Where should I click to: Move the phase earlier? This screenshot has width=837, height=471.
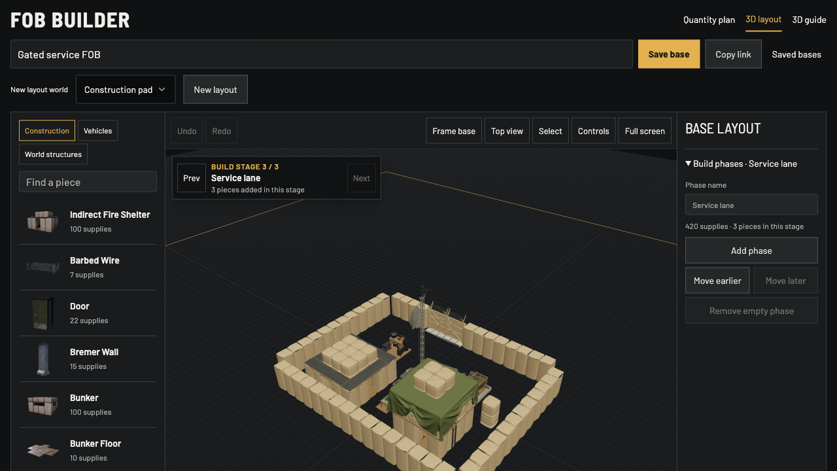[x=717, y=281]
